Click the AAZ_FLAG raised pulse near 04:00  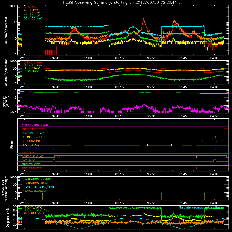215,160
